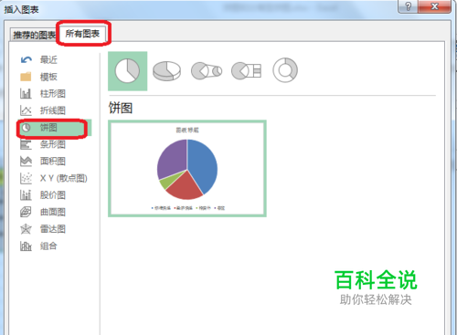Click the 面积图 area chart icon

[x=26, y=162]
